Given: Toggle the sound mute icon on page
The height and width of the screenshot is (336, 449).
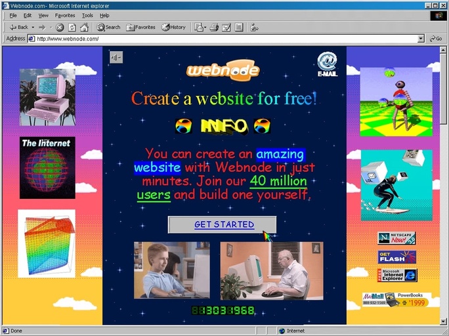Looking at the screenshot, I should click(x=116, y=58).
